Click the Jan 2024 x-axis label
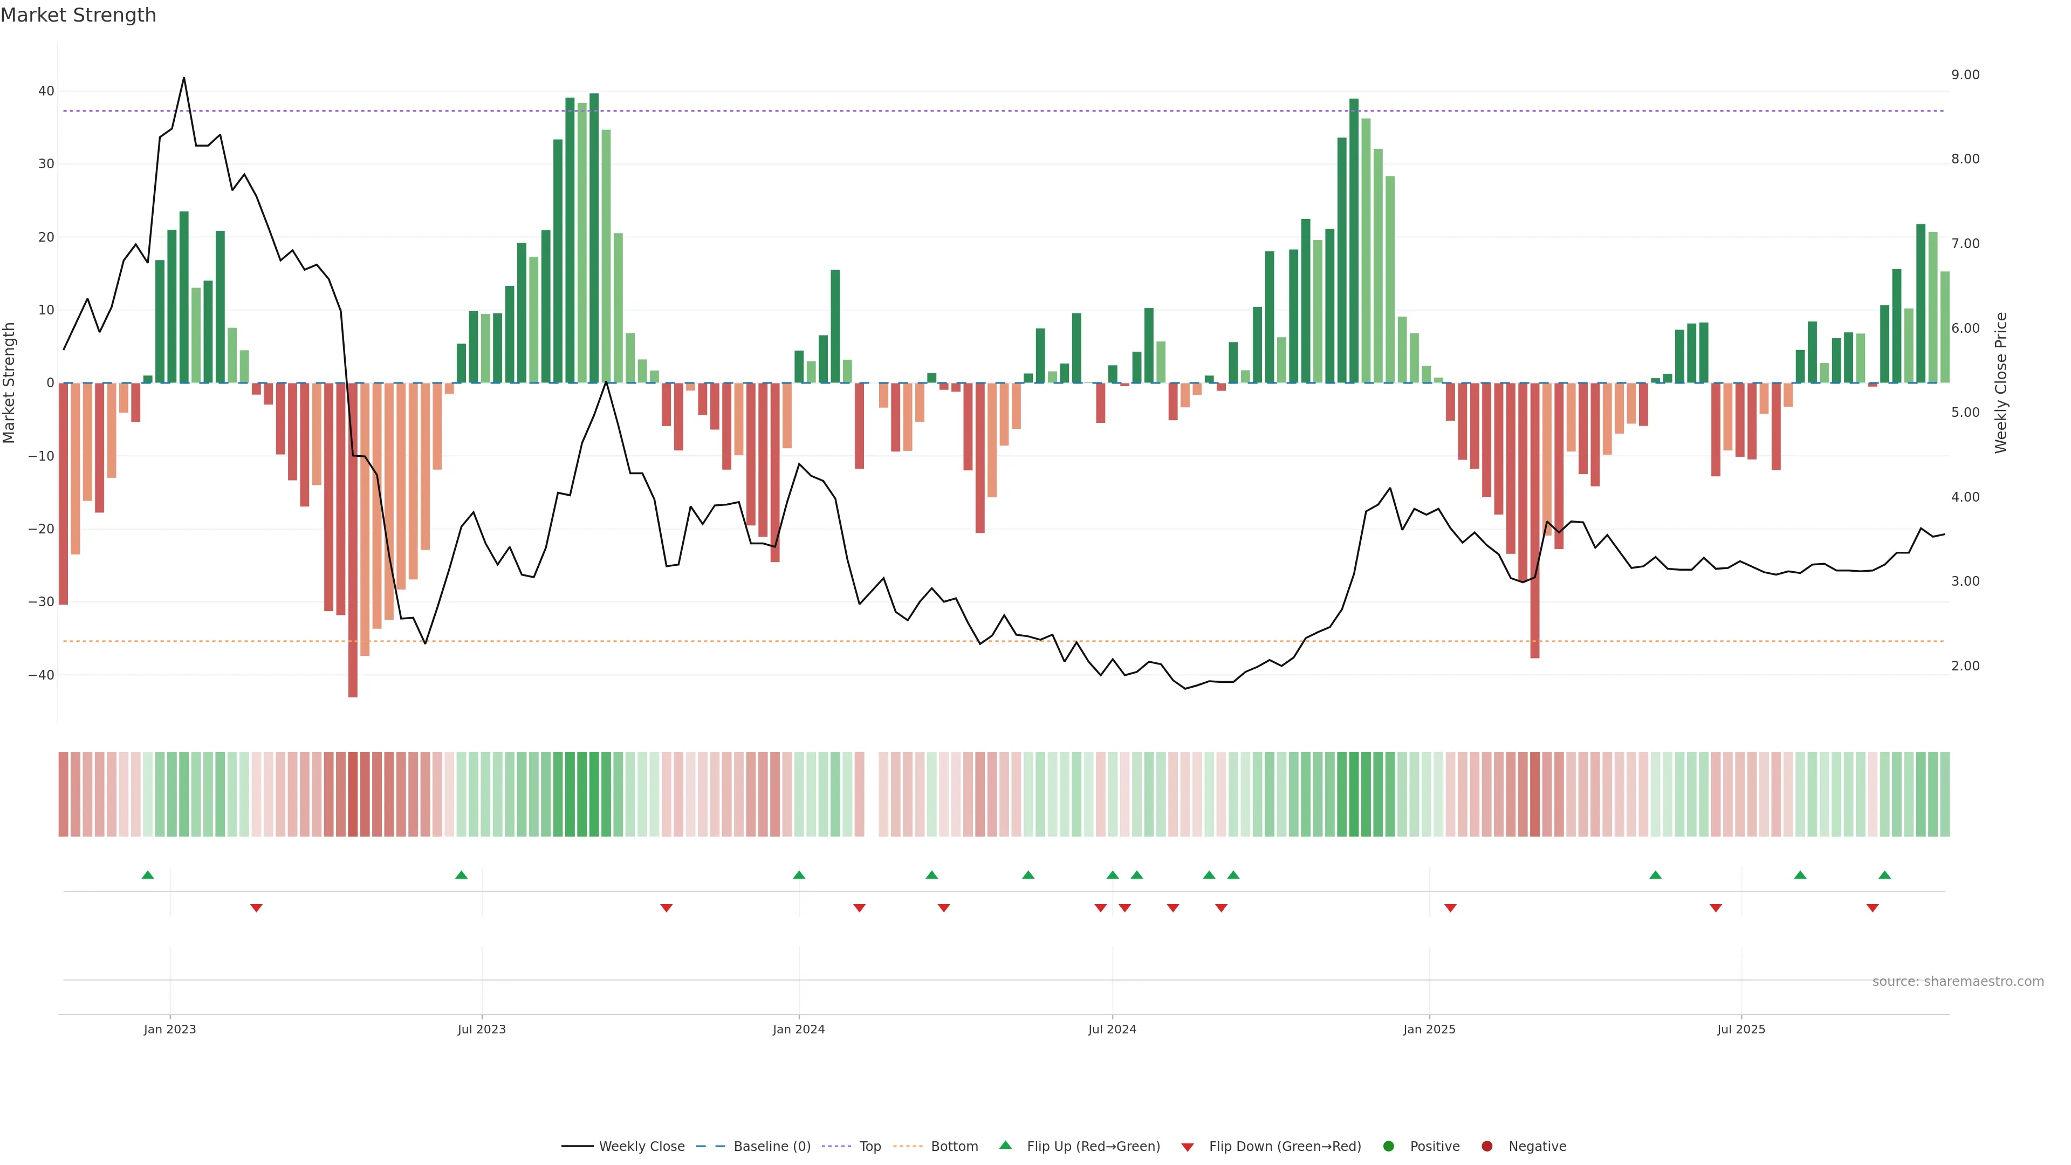The image size is (2071, 1165). [x=798, y=1029]
